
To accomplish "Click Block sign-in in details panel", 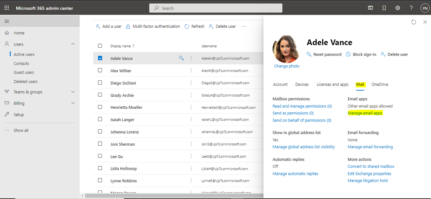I will [361, 54].
